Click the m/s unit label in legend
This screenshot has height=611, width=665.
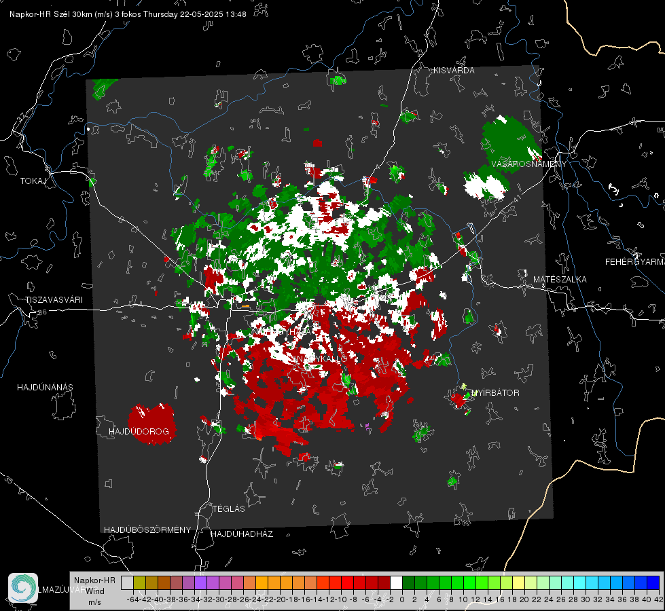pyautogui.click(x=94, y=602)
